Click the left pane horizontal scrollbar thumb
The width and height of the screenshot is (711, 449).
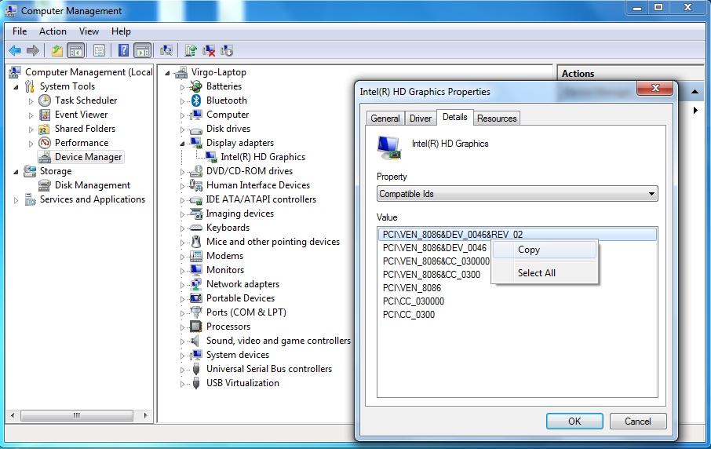[x=77, y=415]
